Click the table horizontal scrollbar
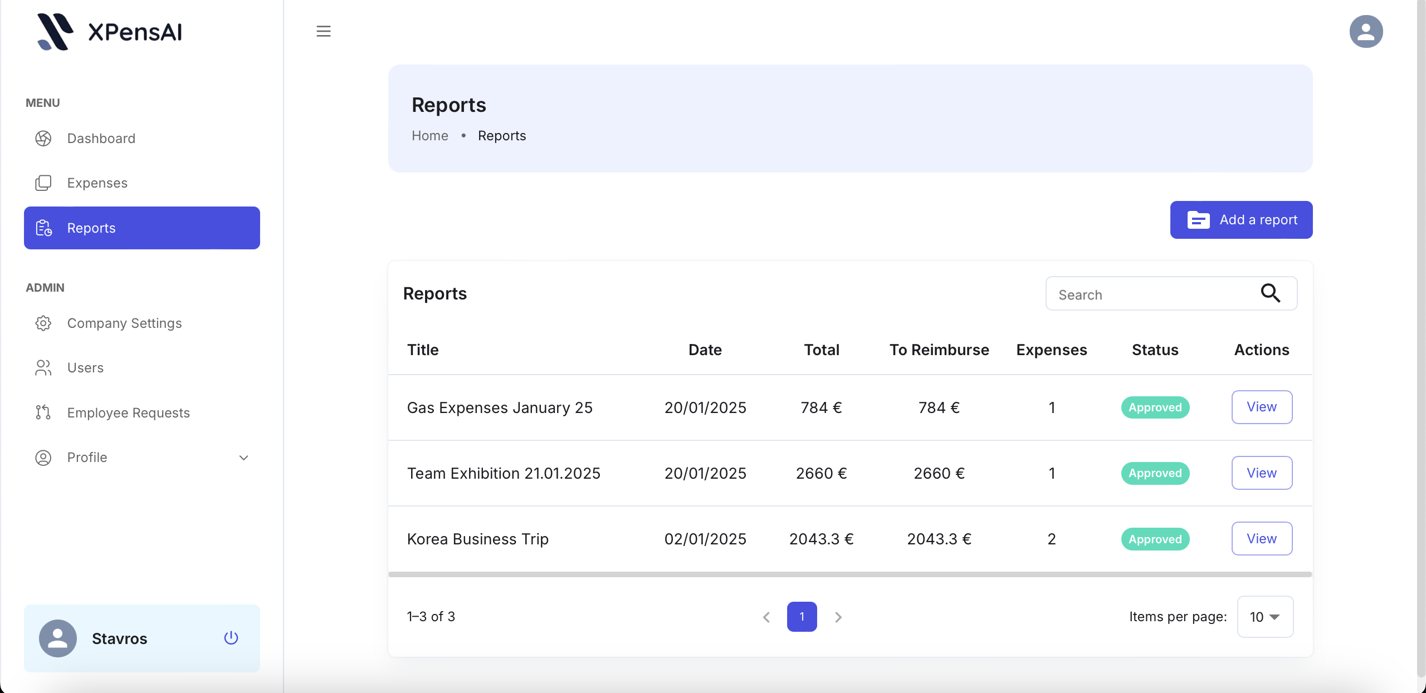Screen dimensions: 1426x693 [850, 574]
